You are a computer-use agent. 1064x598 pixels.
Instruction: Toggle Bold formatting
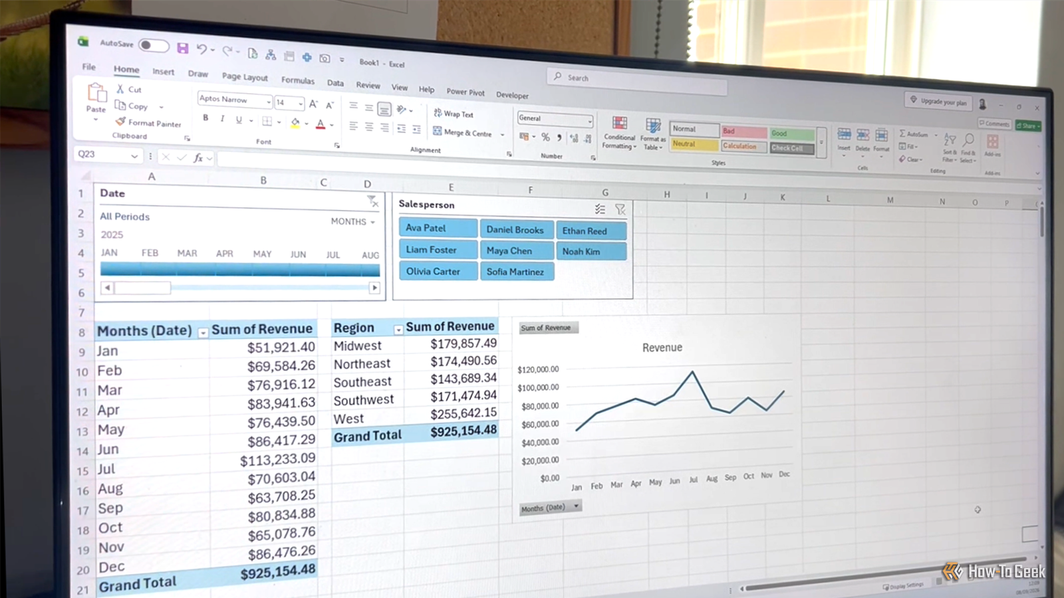click(205, 118)
